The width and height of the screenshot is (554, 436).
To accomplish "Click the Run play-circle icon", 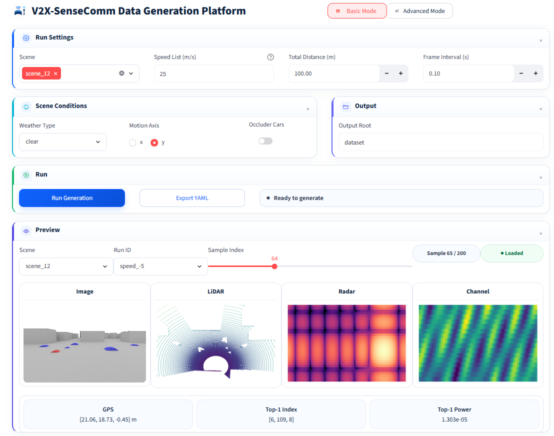I will coord(26,175).
